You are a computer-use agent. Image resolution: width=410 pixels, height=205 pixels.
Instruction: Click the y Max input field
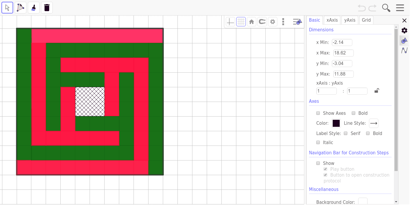click(x=344, y=74)
